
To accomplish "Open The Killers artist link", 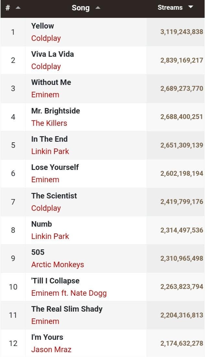I will (49, 123).
